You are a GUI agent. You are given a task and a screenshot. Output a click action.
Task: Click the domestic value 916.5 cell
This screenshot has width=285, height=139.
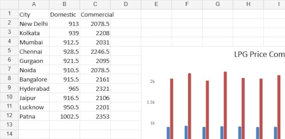(x=64, y=97)
